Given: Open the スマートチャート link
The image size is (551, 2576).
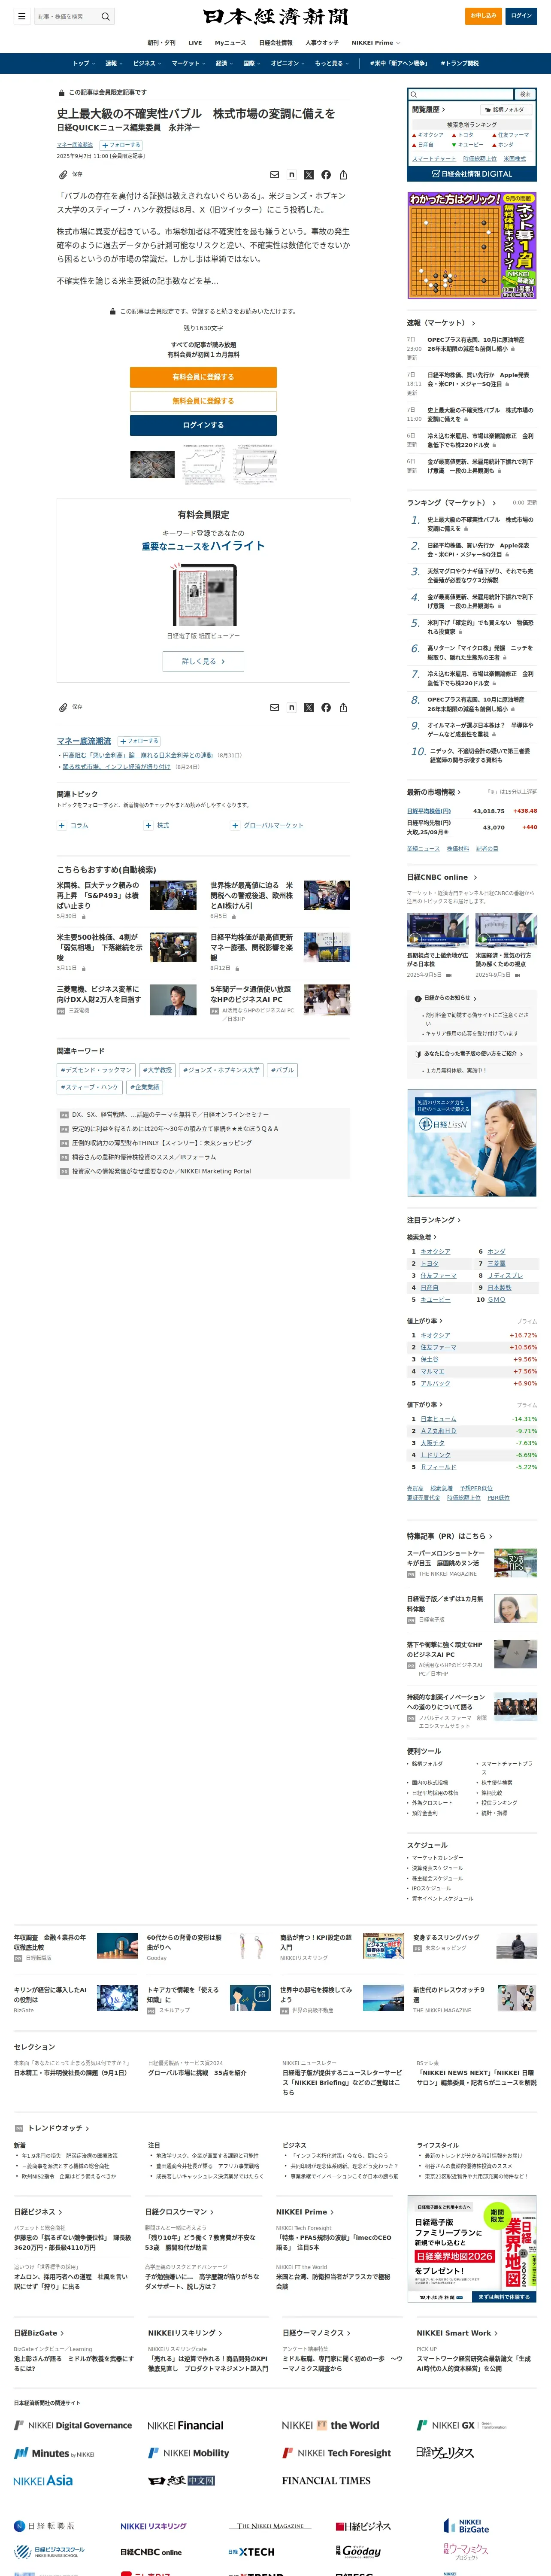Looking at the screenshot, I should click(434, 158).
